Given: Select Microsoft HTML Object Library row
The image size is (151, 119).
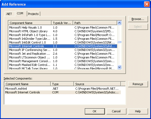Looking at the screenshot, I should [63, 31].
